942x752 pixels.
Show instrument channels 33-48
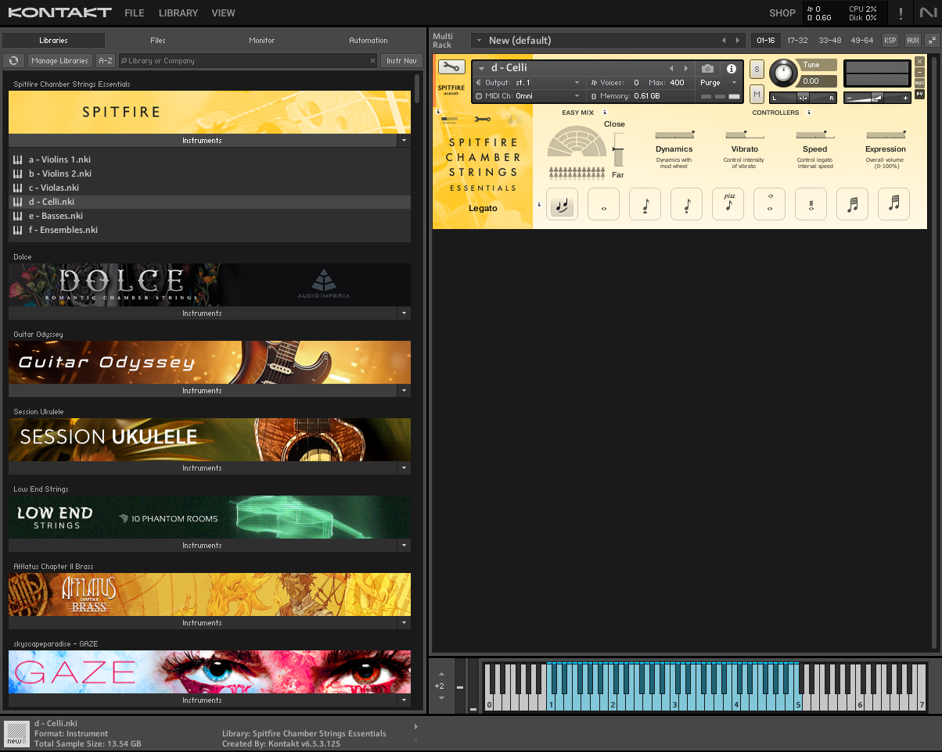point(830,40)
